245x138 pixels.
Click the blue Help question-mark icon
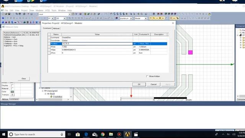pyautogui.click(x=3, y=18)
